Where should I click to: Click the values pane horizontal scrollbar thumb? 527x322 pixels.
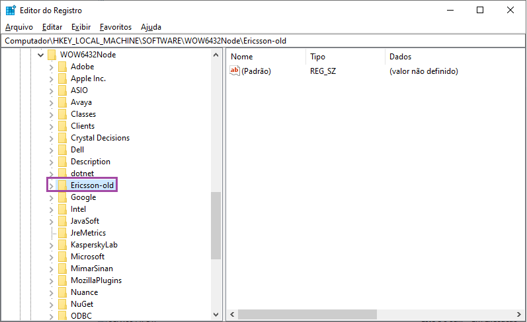click(x=307, y=315)
